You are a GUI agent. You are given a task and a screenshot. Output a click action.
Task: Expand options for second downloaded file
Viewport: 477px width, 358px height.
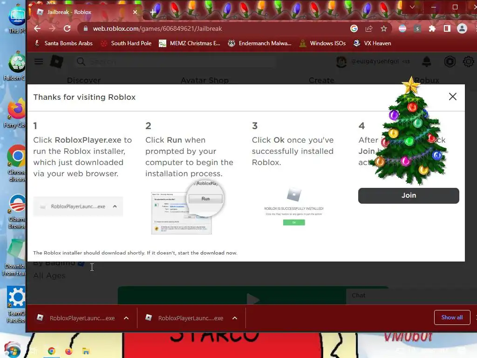(x=235, y=318)
